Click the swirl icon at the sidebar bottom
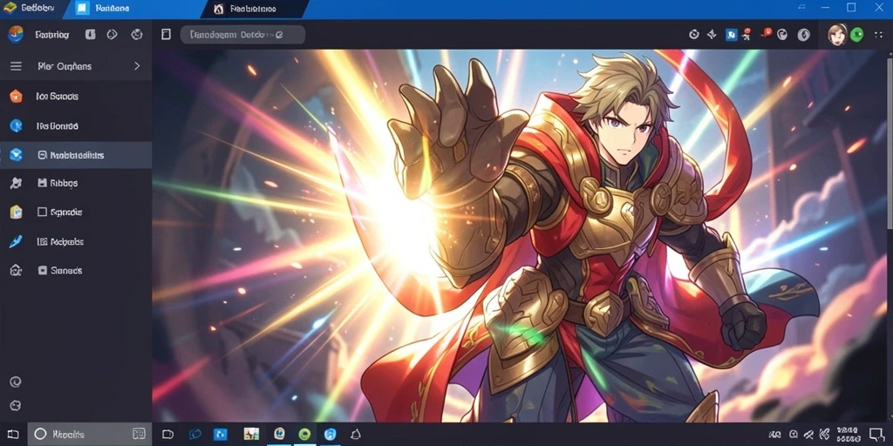 16,382
